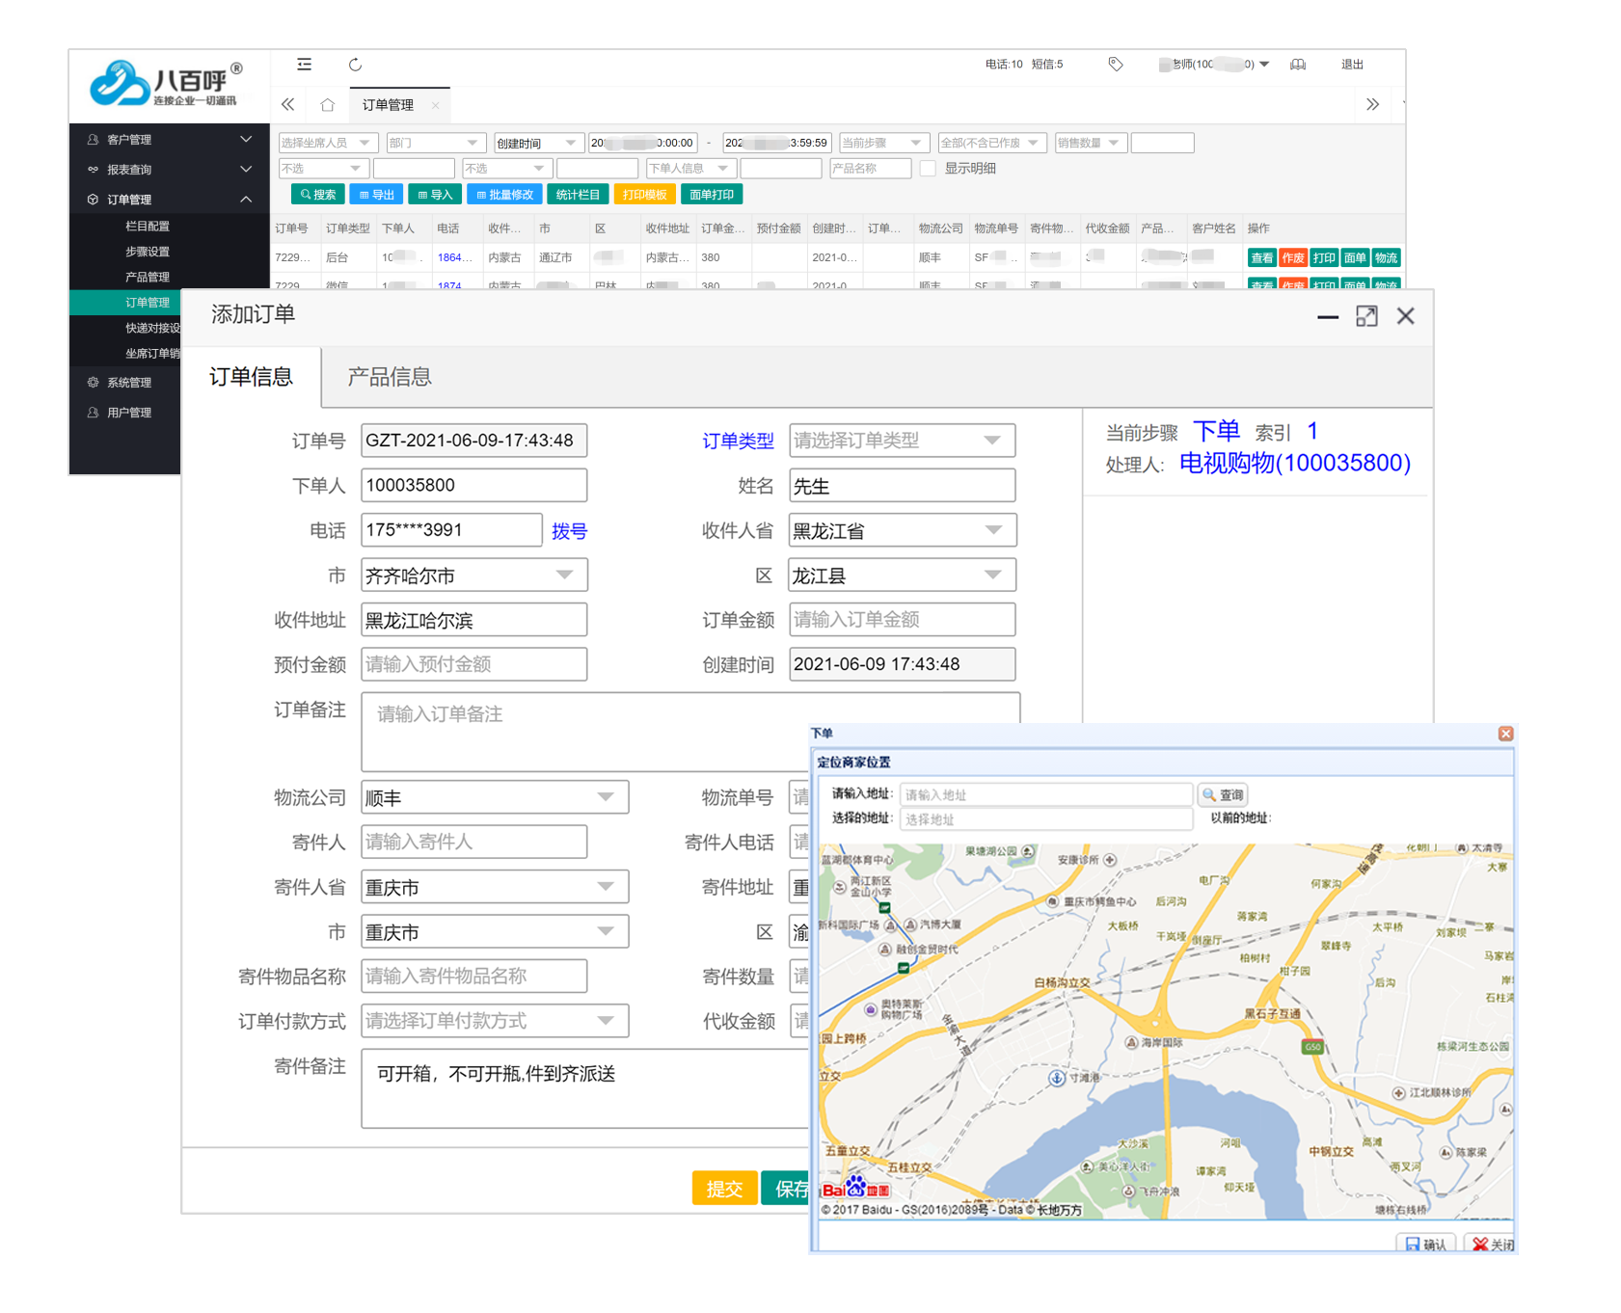Click the blue 导出 button
Viewport: 1621px width, 1313px height.
376,195
